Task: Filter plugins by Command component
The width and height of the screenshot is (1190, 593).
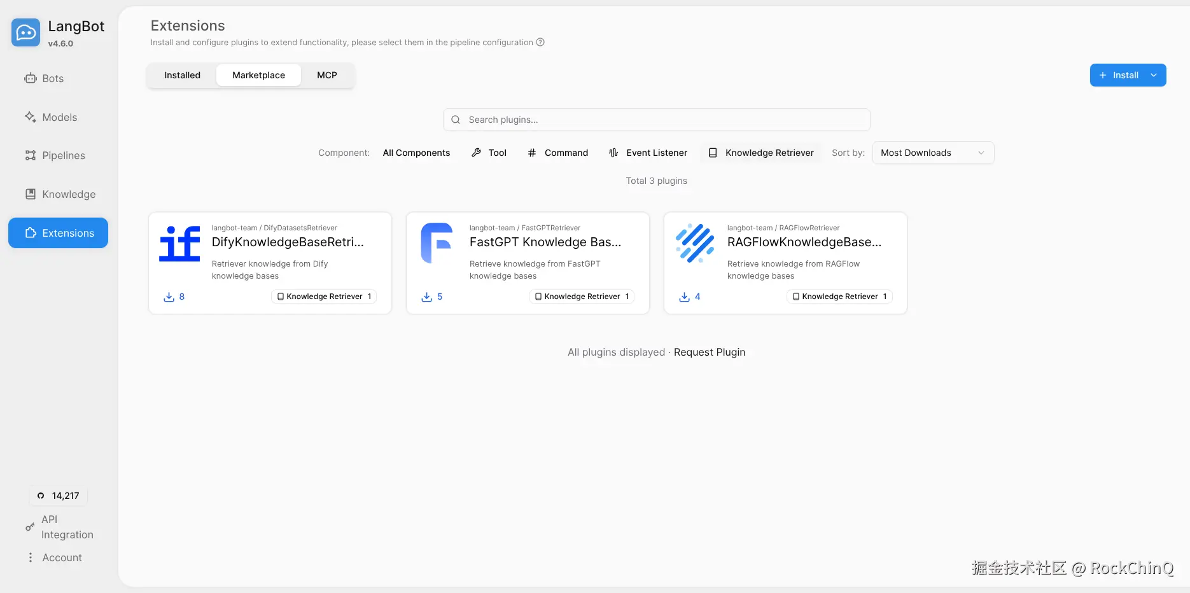Action: click(x=558, y=153)
